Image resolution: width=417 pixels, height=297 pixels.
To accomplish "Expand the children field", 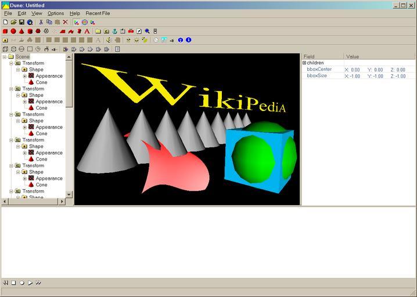I will [x=304, y=63].
